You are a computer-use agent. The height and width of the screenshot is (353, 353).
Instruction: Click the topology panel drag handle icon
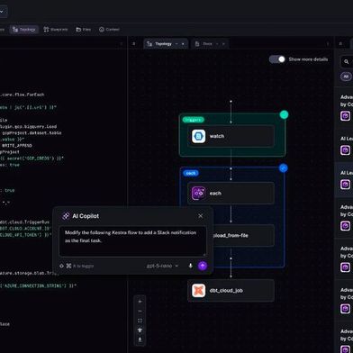tap(134, 44)
